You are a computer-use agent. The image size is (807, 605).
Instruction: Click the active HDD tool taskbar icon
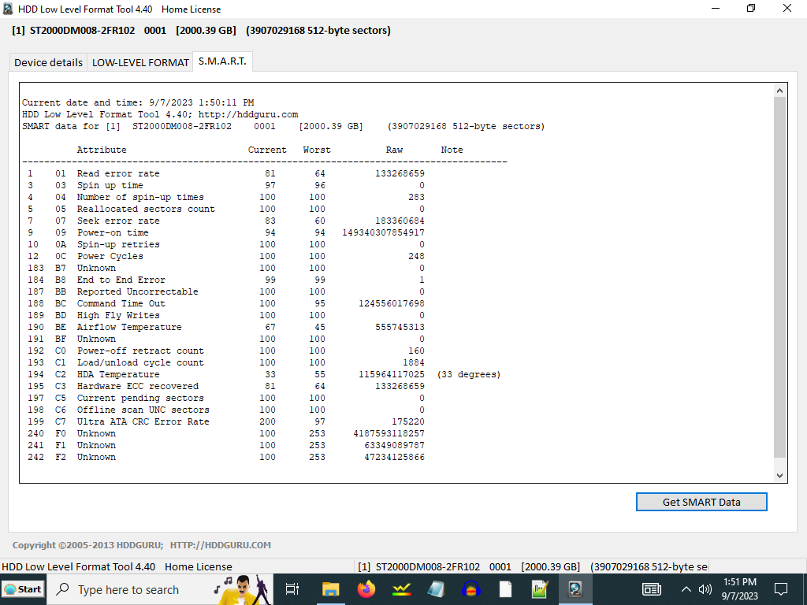(575, 589)
